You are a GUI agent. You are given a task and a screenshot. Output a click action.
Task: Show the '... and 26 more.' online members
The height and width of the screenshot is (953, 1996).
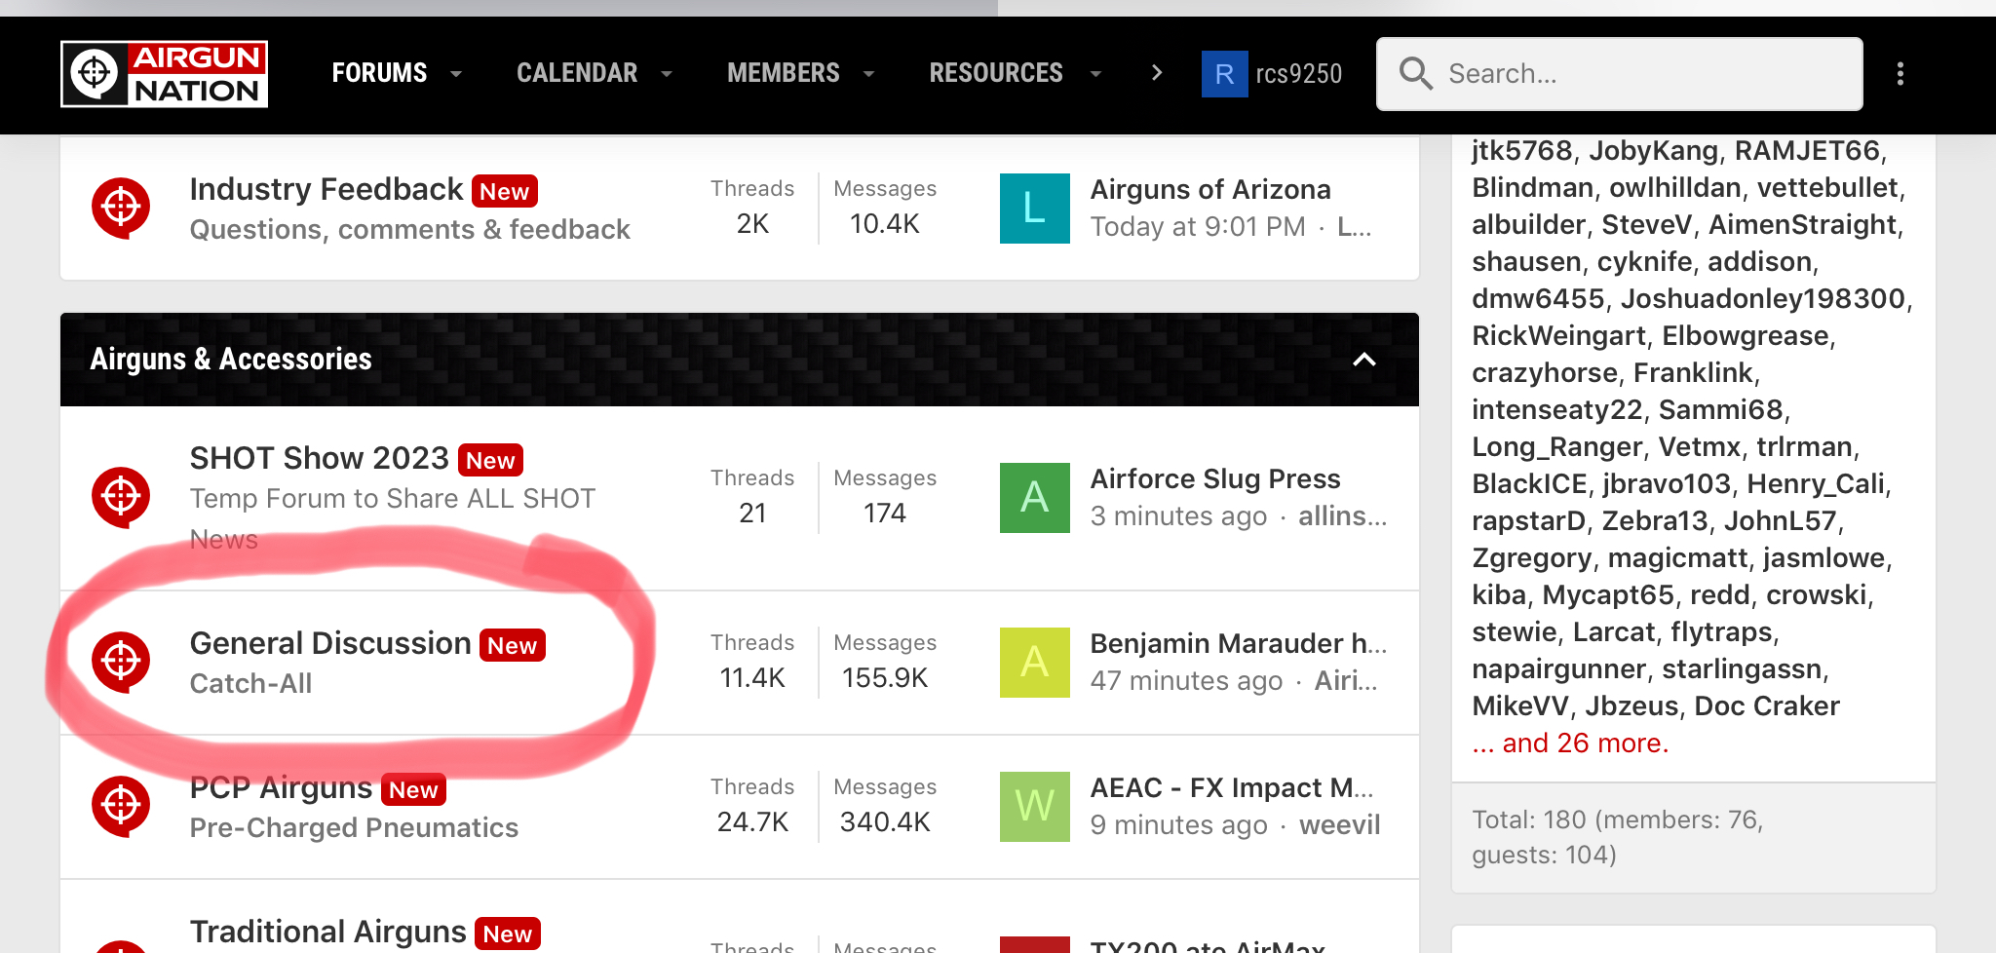coord(1570,743)
